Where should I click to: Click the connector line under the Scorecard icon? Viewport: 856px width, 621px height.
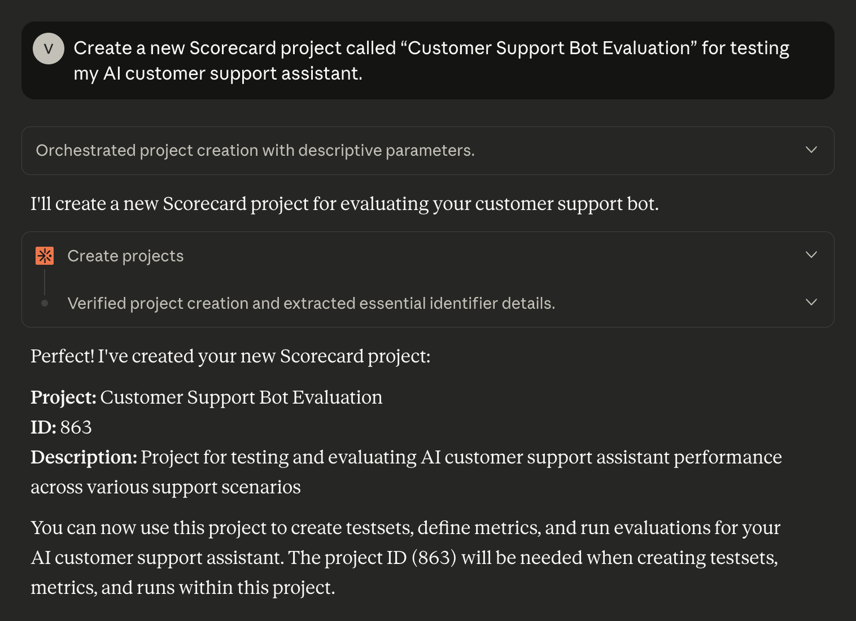[x=45, y=282]
